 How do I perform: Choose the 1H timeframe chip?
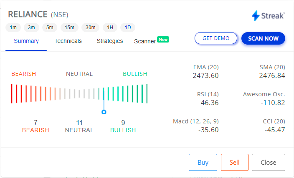[x=110, y=28]
